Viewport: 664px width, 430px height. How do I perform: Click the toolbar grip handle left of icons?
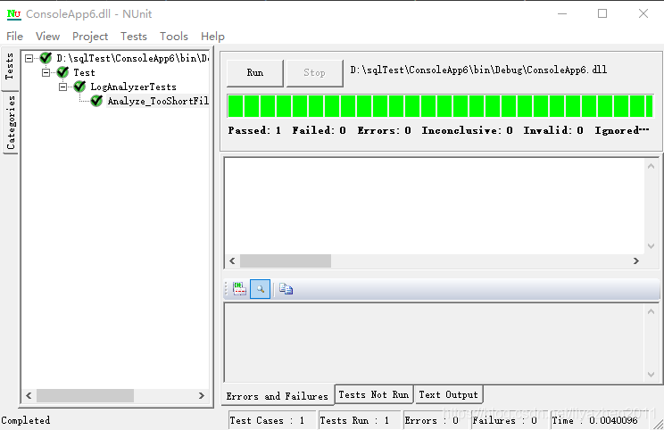pyautogui.click(x=226, y=289)
